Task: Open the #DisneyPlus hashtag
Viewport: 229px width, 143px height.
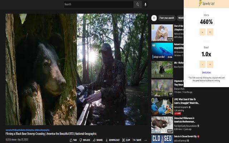Action: click(30, 130)
